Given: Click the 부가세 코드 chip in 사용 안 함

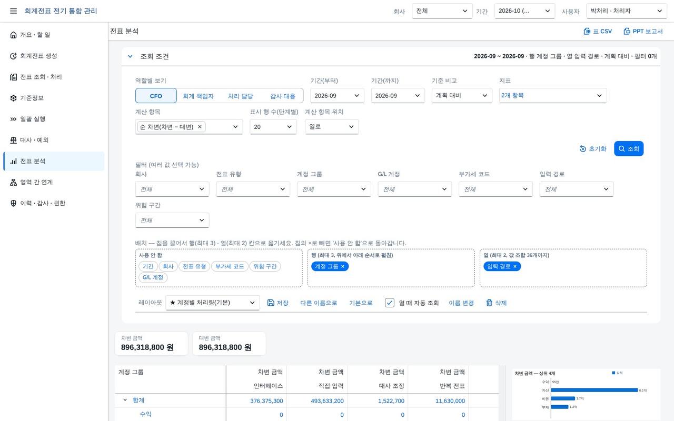Looking at the screenshot, I should (x=230, y=266).
